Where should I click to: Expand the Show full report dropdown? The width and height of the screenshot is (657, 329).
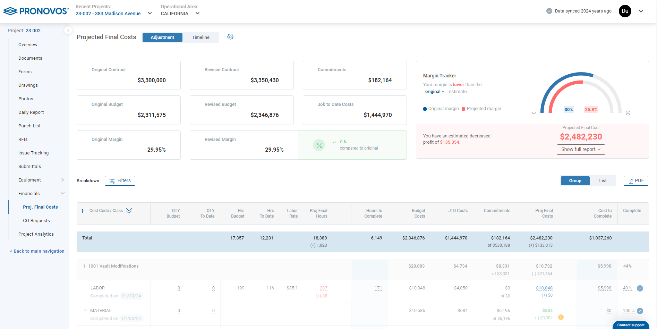(581, 150)
